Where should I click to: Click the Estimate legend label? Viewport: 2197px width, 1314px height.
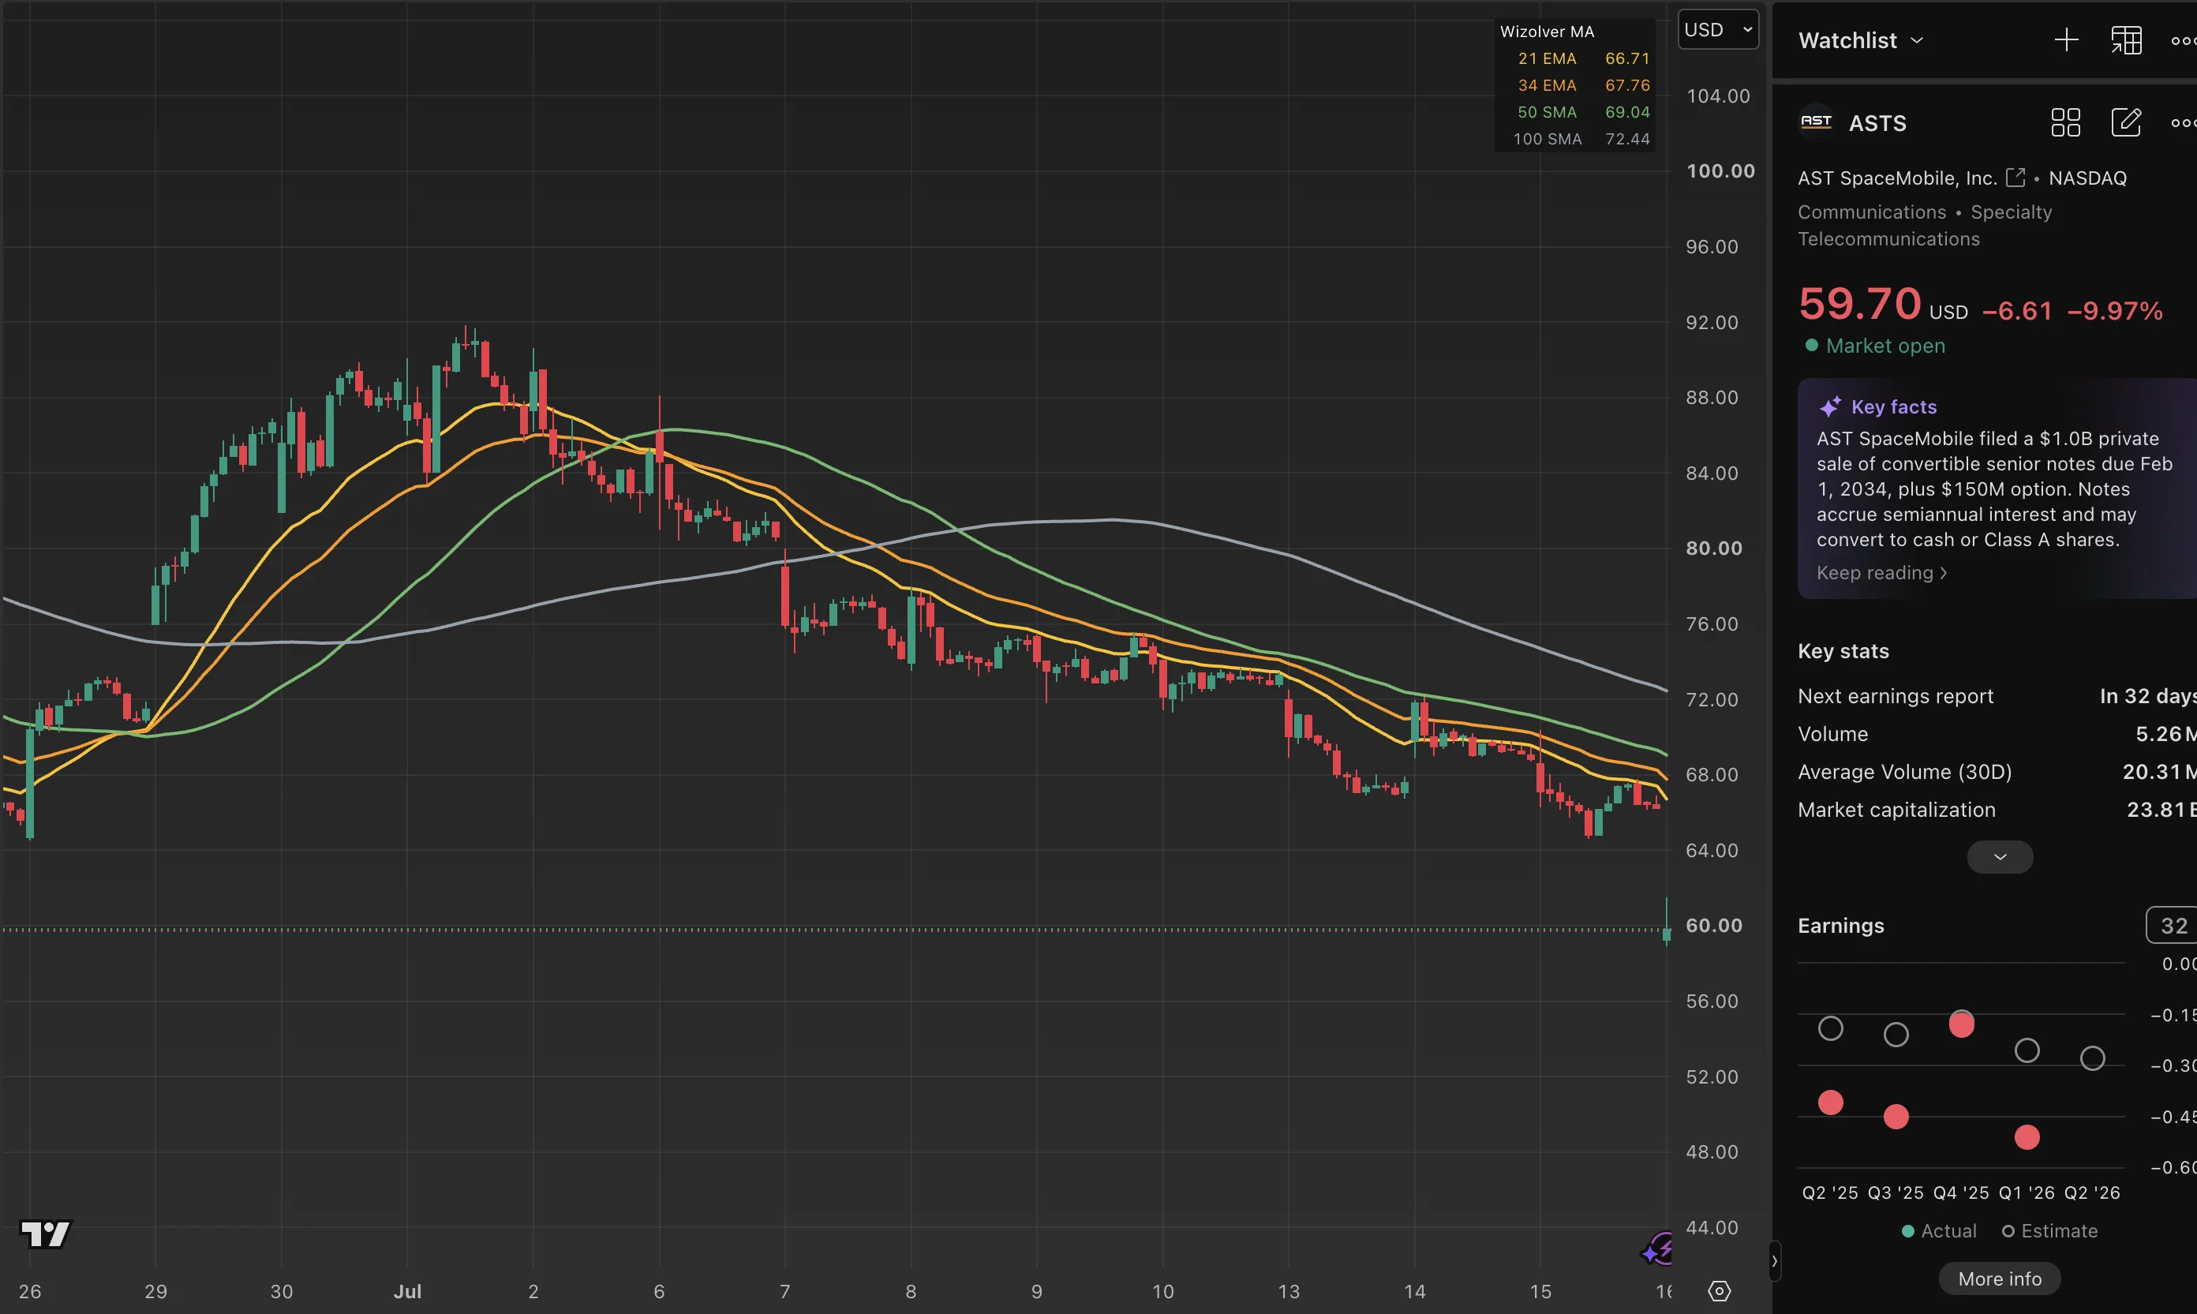pyautogui.click(x=2050, y=1231)
